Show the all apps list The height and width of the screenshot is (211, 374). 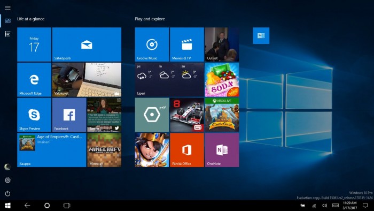(7, 34)
